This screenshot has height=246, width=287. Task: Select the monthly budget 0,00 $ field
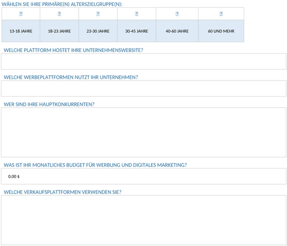[x=143, y=176]
